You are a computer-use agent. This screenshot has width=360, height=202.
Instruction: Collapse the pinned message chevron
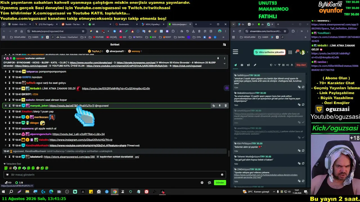pos(224,64)
